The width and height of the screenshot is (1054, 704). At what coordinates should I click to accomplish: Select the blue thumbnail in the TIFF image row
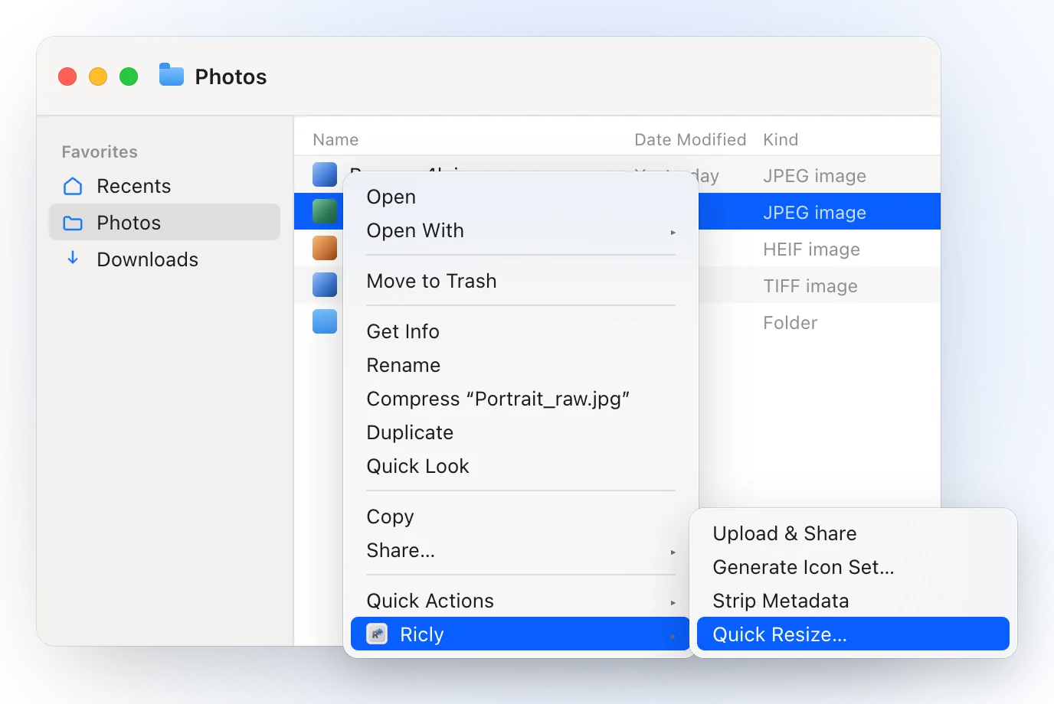[325, 285]
